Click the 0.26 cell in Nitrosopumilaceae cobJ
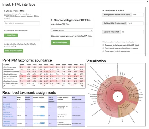This screenshot has height=129, width=149. (22, 76)
